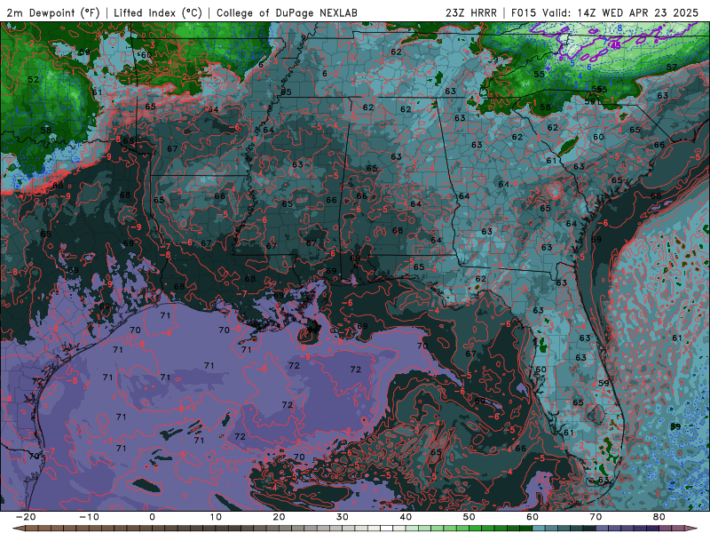Image resolution: width=710 pixels, height=533 pixels.
Task: Click the 0 tick label on the color scale
Action: 152,517
